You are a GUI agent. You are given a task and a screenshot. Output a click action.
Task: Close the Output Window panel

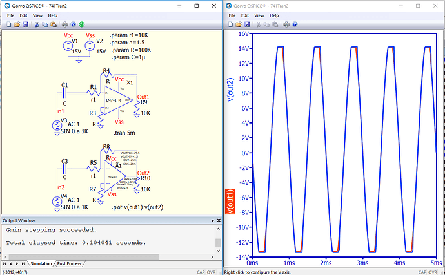219,220
